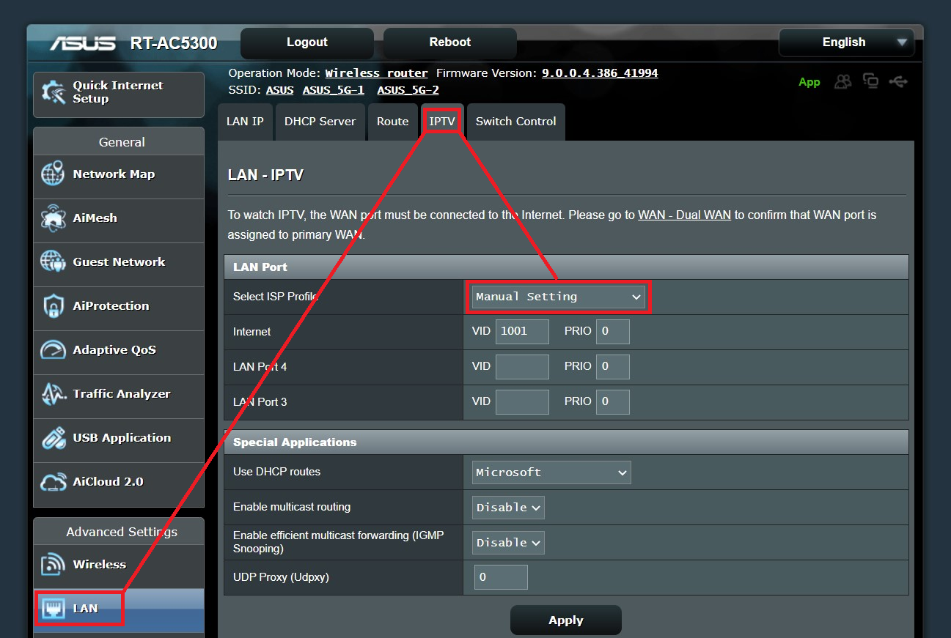This screenshot has width=951, height=638.
Task: Click the Internet VID input field
Action: [x=522, y=331]
